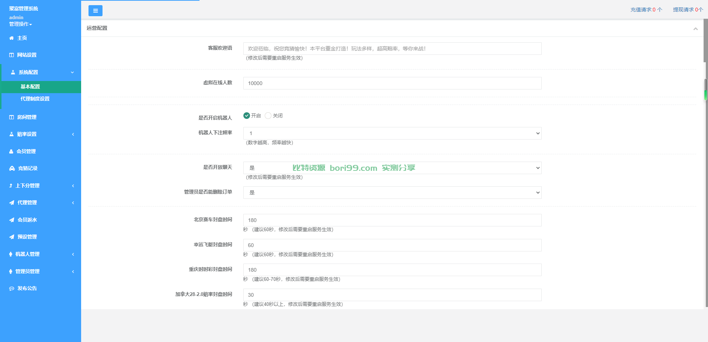Open the 管理操作 admin dropdown
This screenshot has height=342, width=708.
tap(21, 24)
